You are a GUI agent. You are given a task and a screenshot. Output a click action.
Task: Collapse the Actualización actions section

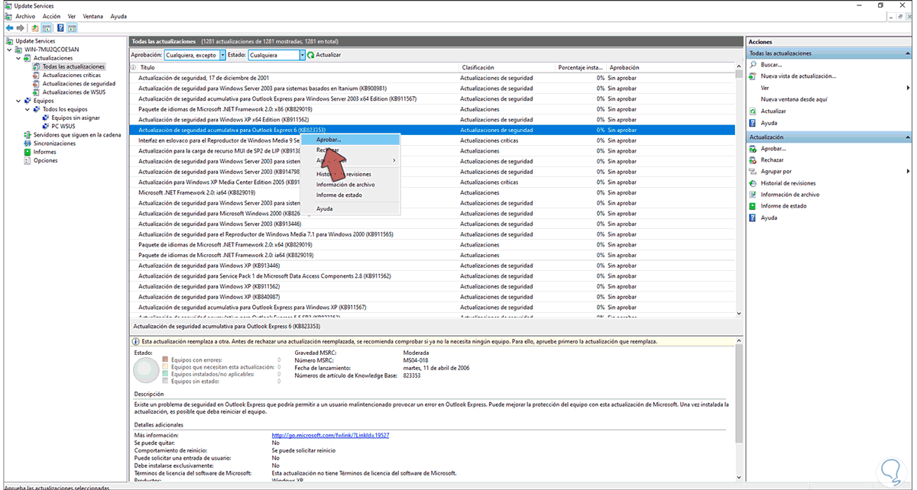coord(907,137)
